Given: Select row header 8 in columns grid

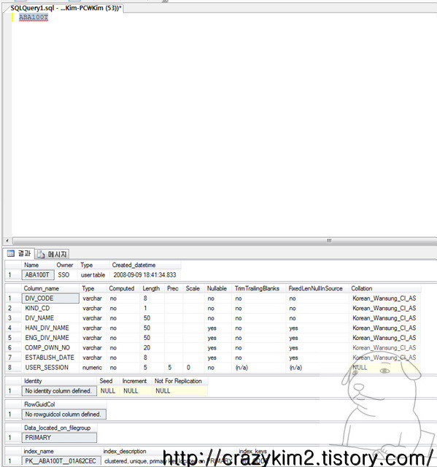Looking at the screenshot, I should (13, 368).
